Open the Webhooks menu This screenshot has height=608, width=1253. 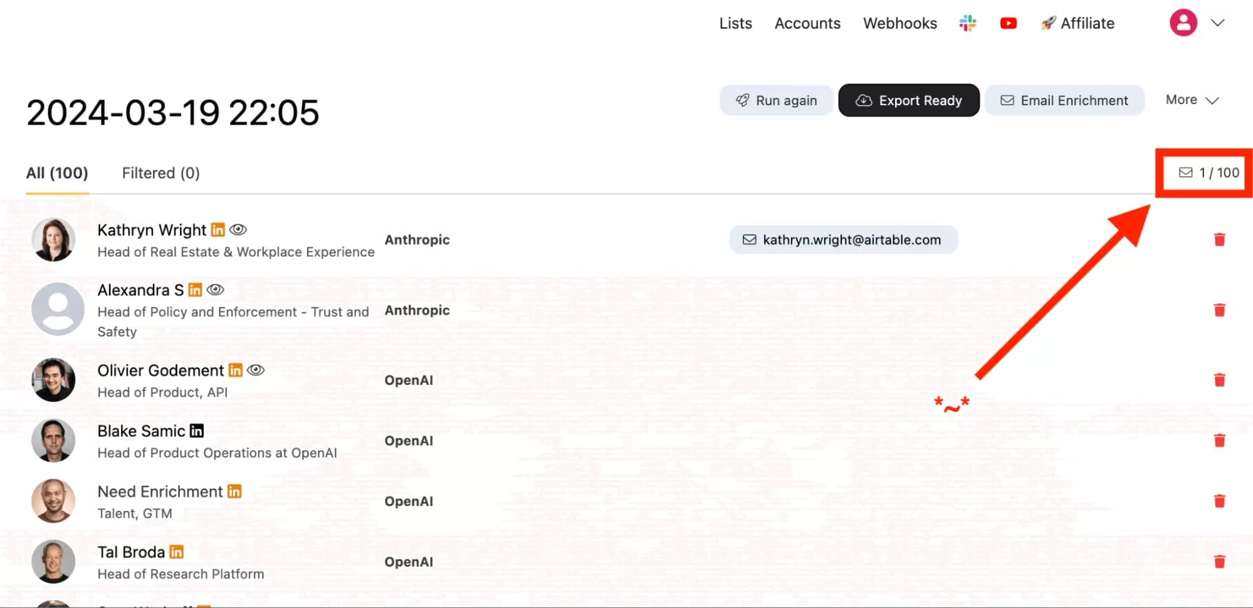pos(899,23)
